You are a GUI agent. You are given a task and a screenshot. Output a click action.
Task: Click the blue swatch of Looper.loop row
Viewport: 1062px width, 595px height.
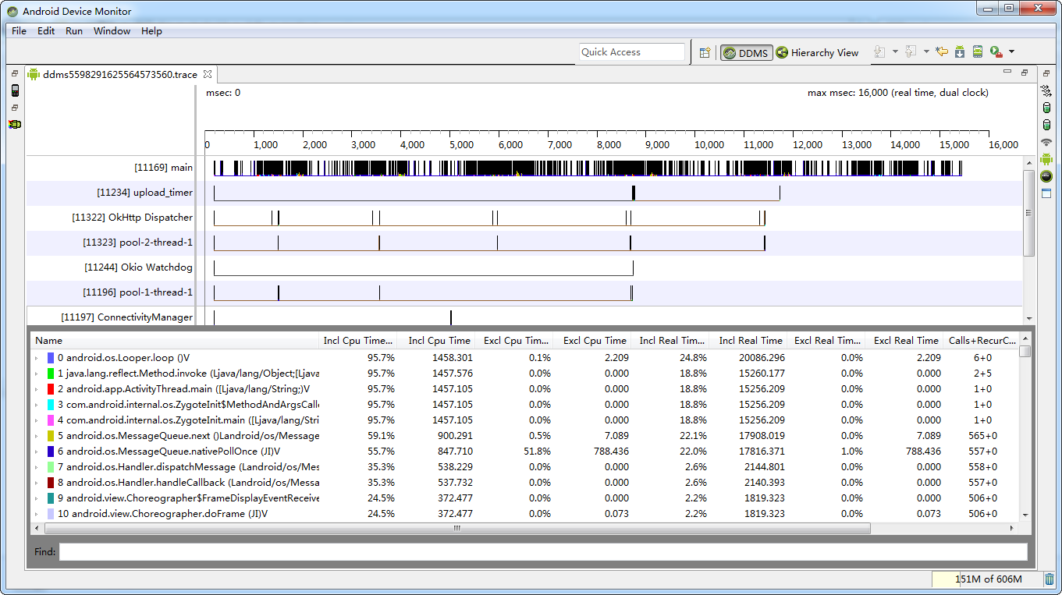tap(51, 358)
